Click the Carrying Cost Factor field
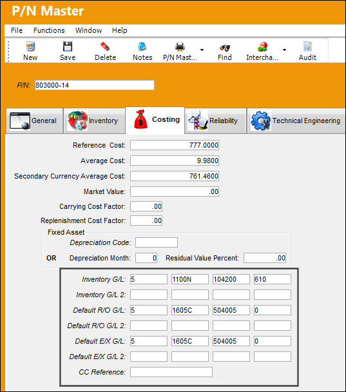Screen dimensions: 346x392 click(x=146, y=206)
